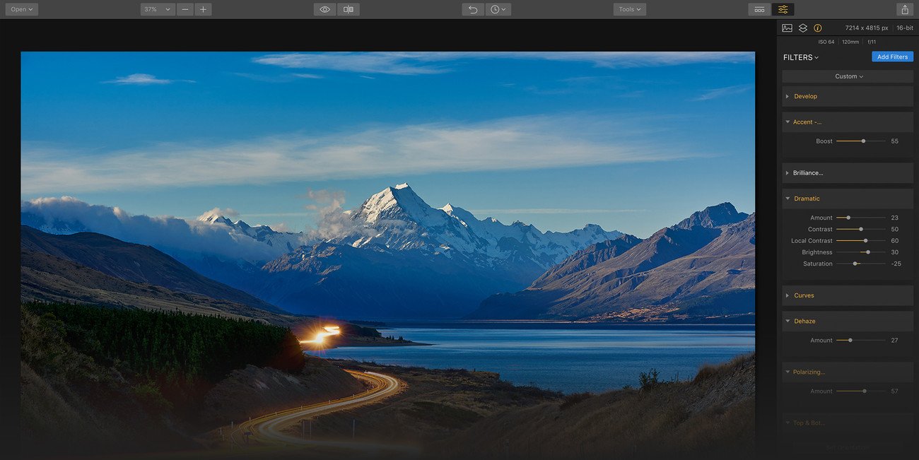Toggle the eye preview icon in the toolbar
Image resolution: width=919 pixels, height=460 pixels.
pyautogui.click(x=324, y=8)
